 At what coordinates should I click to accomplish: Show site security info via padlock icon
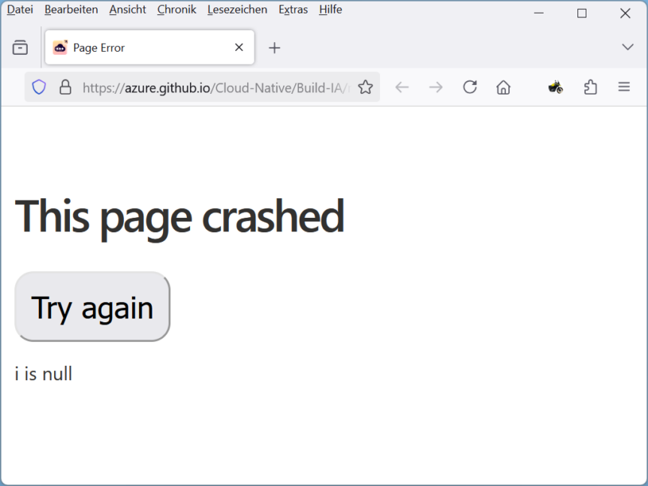coord(65,87)
